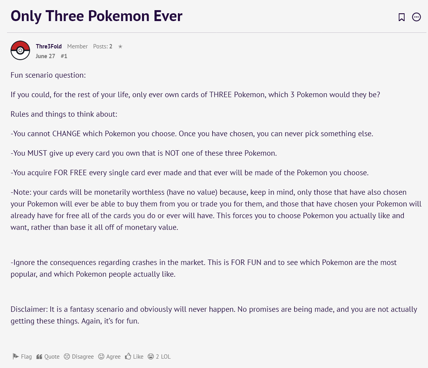Image resolution: width=428 pixels, height=368 pixels.
Task: Bookmark this discussion with the bookmark icon
Action: point(401,17)
